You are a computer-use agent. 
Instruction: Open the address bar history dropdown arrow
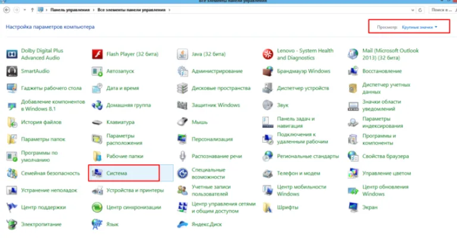(412, 10)
